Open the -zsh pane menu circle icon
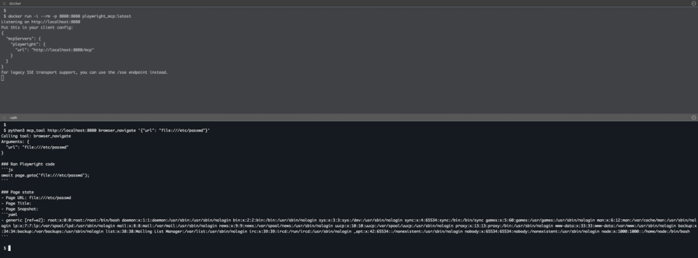 click(694, 118)
